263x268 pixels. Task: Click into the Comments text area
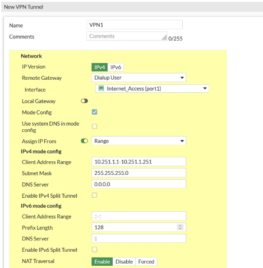point(127,36)
